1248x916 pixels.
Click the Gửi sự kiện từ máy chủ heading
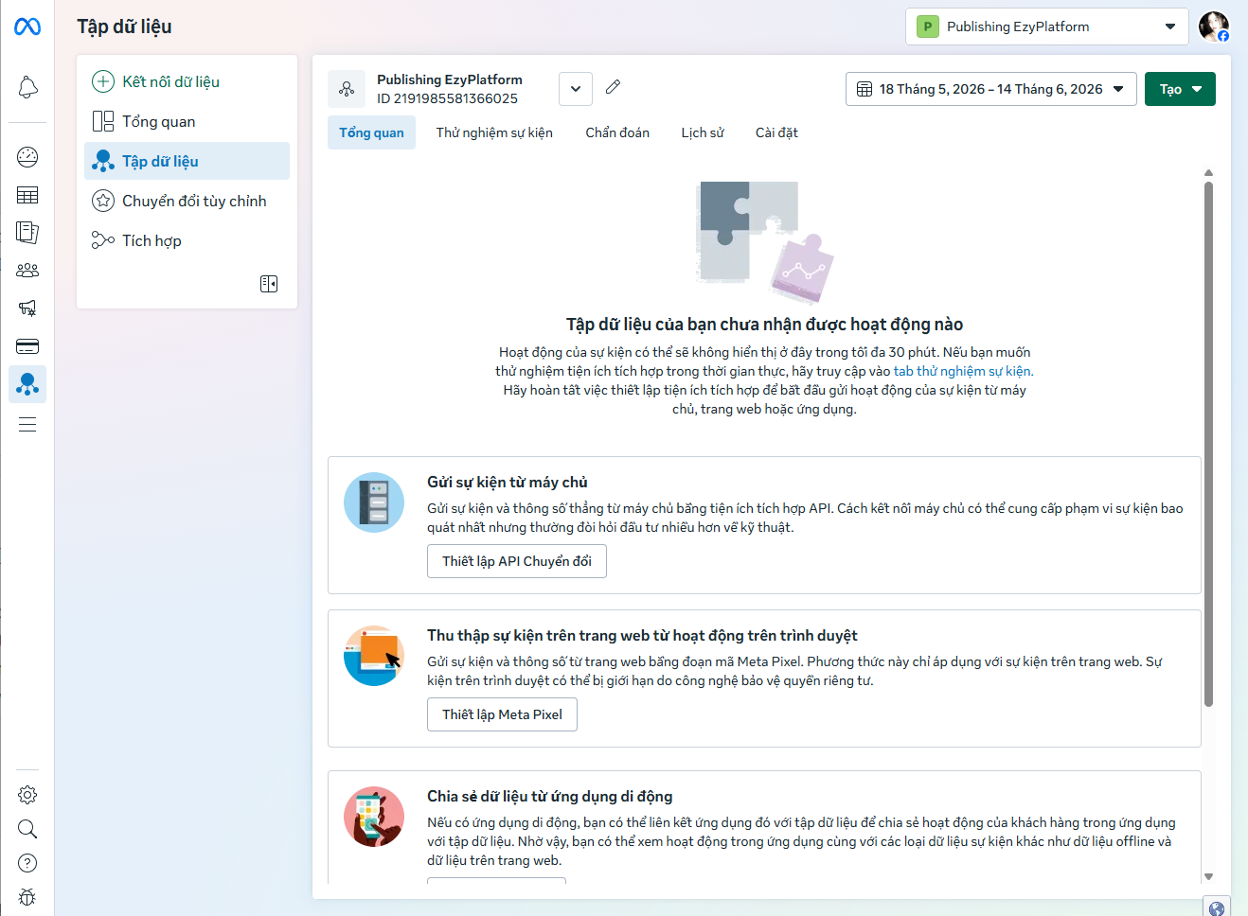(x=508, y=483)
